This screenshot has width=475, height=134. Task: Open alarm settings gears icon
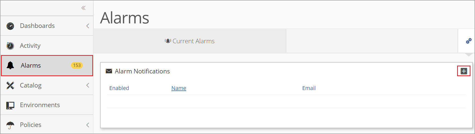(469, 41)
